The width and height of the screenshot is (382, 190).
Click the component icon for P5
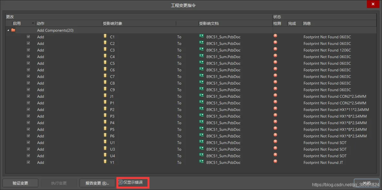pyautogui.click(x=105, y=128)
